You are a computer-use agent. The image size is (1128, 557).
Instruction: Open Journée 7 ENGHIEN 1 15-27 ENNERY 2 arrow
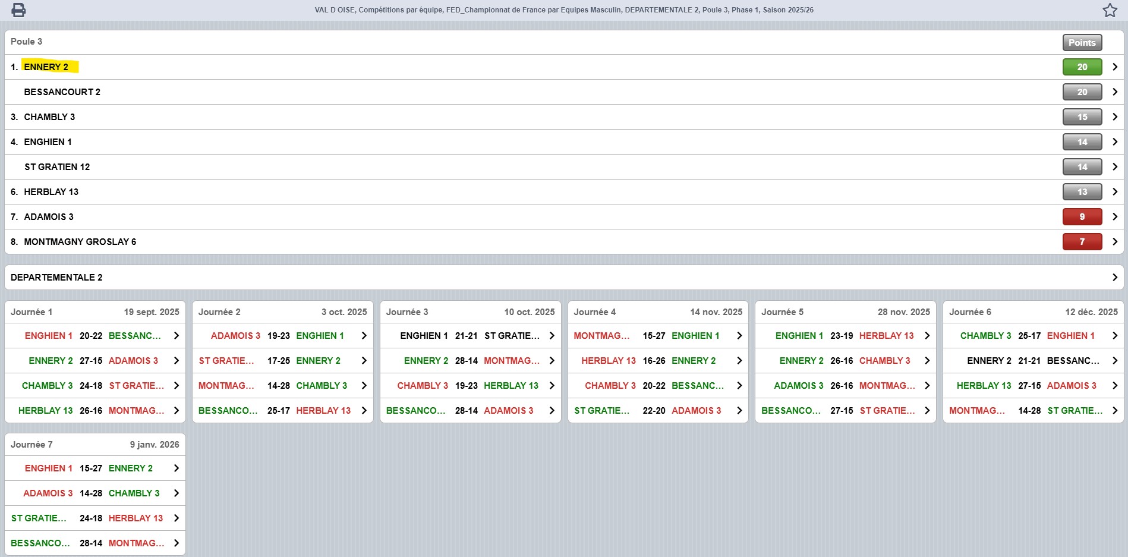coord(176,468)
